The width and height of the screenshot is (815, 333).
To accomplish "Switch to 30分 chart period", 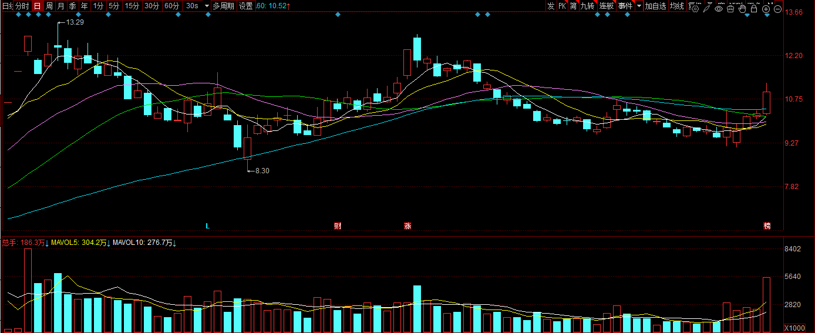I will 151,6.
